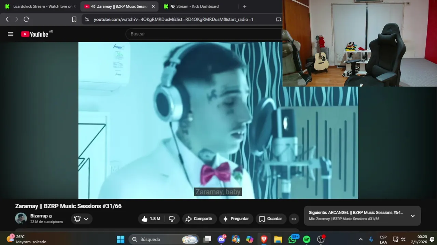Screen dimensions: 437x245
Task: Click the browser address bar URL
Action: coord(173,19)
